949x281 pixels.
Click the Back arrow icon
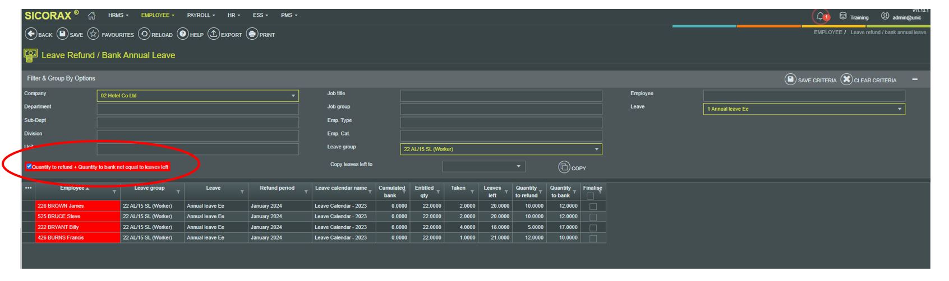pyautogui.click(x=30, y=34)
